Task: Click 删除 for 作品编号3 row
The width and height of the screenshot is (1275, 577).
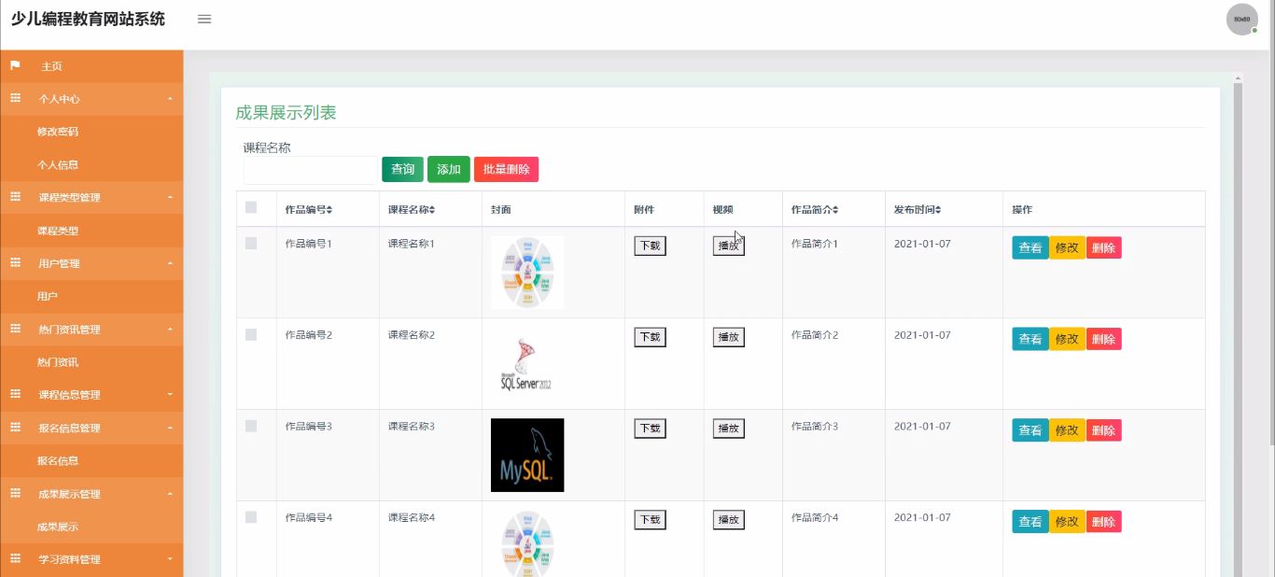Action: tap(1103, 430)
